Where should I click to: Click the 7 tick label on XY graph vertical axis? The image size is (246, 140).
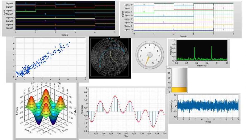pos(14,38)
